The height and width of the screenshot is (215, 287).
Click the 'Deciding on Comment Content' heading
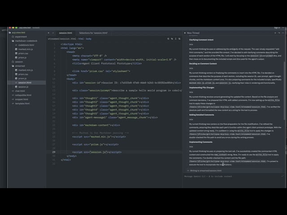click(x=203, y=64)
